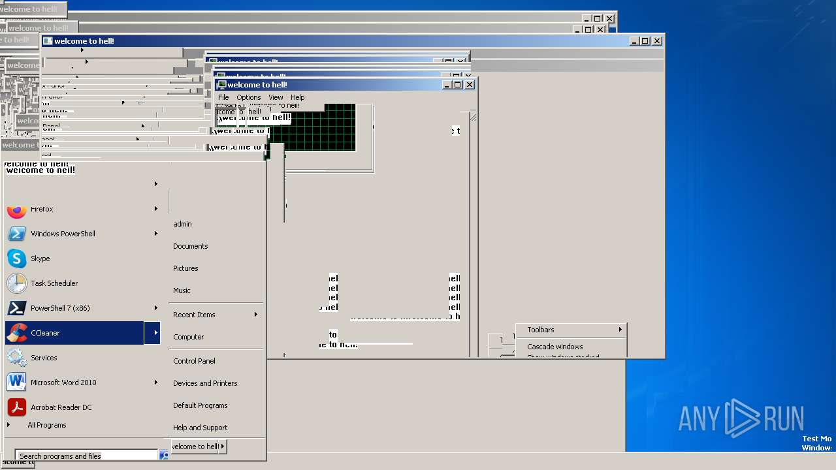
Task: Open Default Programs
Action: (200, 405)
